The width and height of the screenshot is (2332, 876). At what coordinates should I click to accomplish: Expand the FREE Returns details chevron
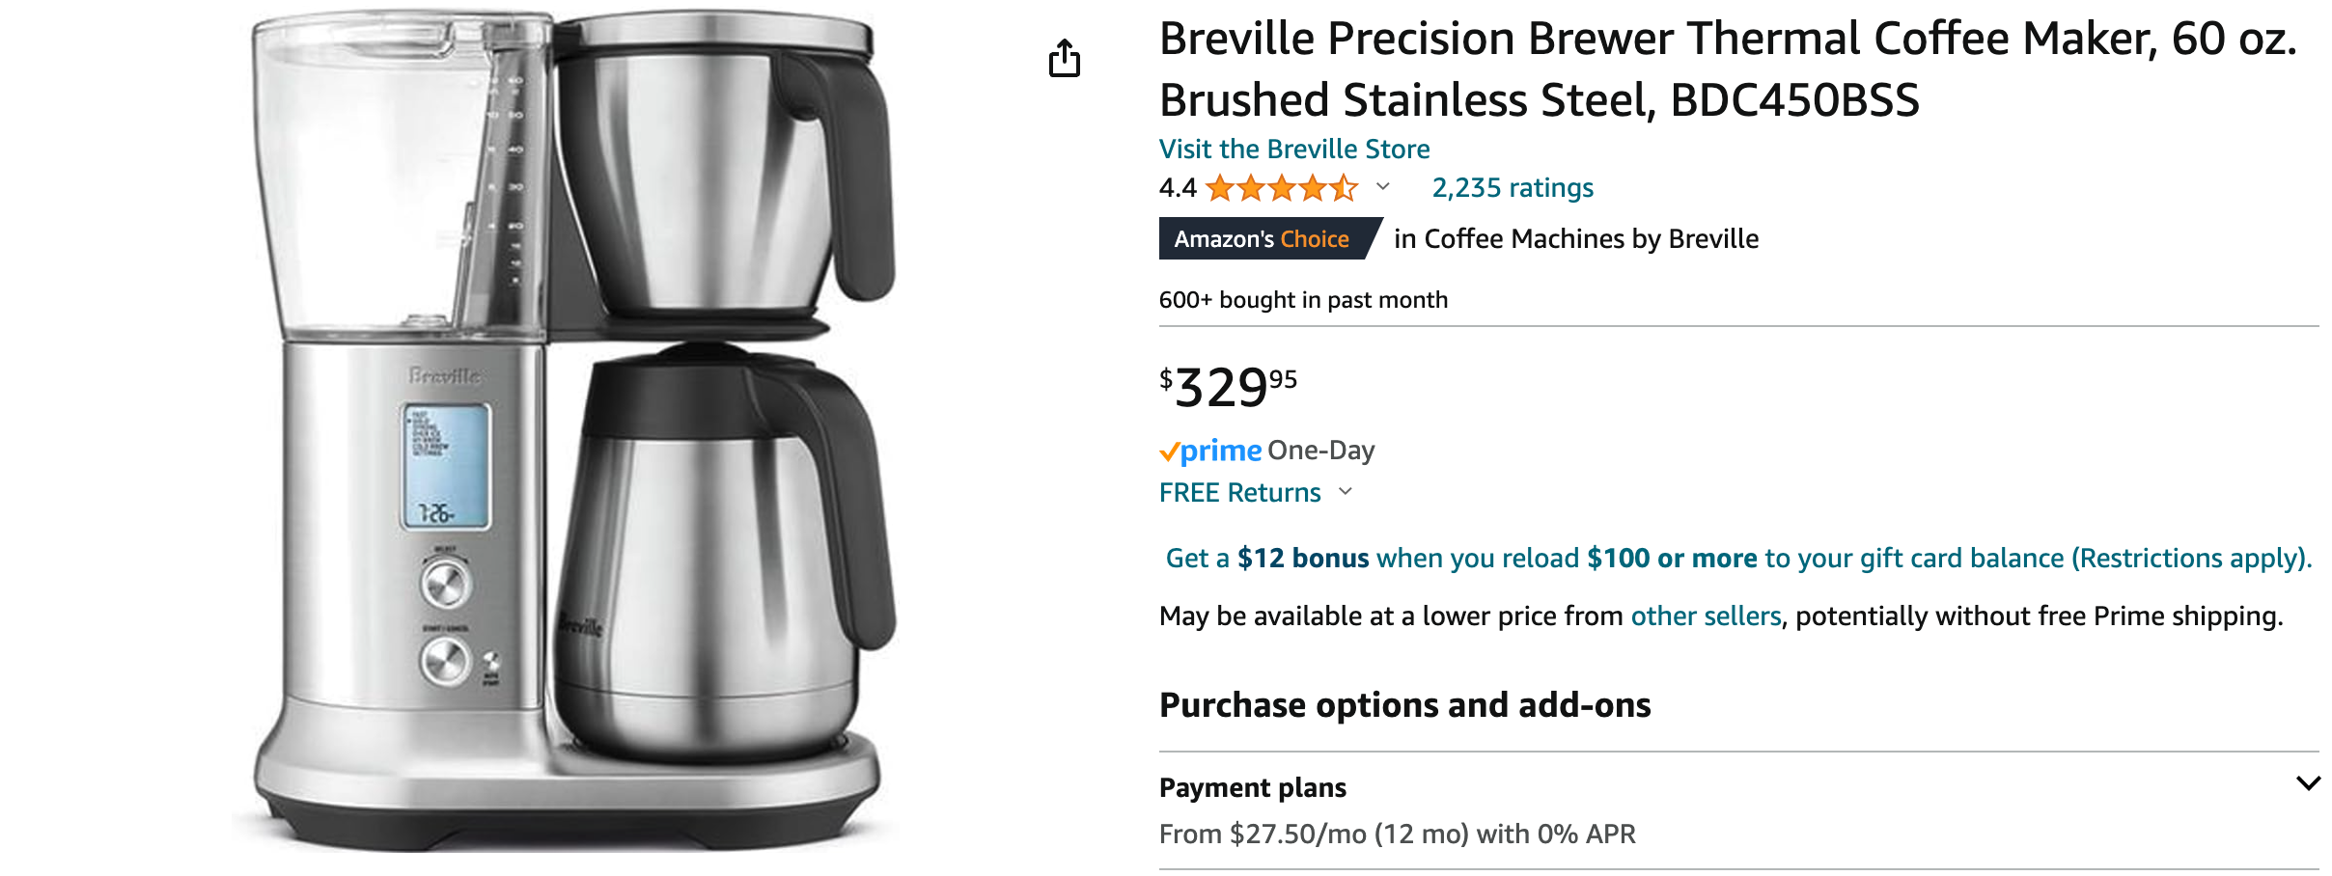point(1347,494)
